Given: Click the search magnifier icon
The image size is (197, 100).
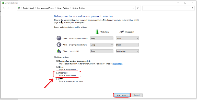Looking at the screenshot, I should pos(192,8).
